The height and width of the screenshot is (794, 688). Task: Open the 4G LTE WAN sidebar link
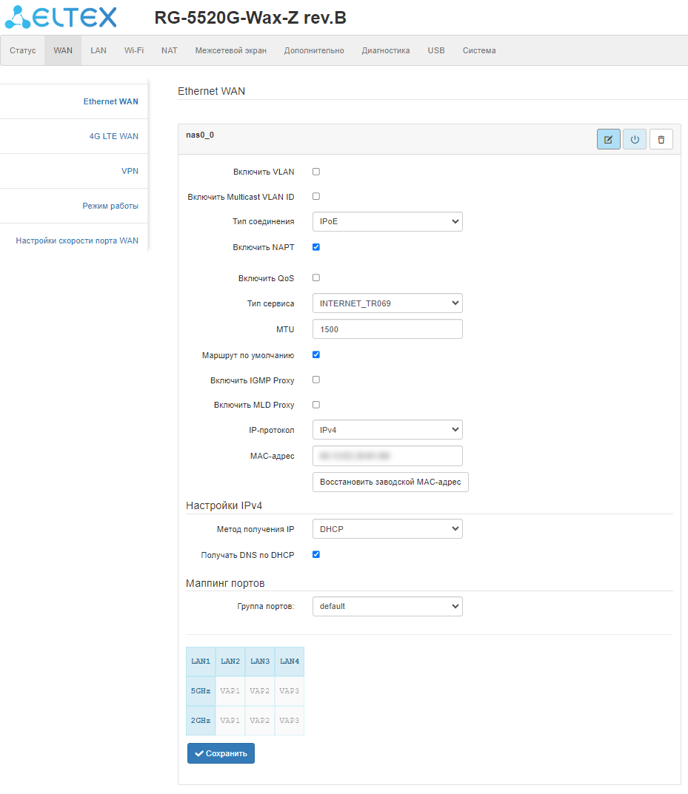coord(113,136)
